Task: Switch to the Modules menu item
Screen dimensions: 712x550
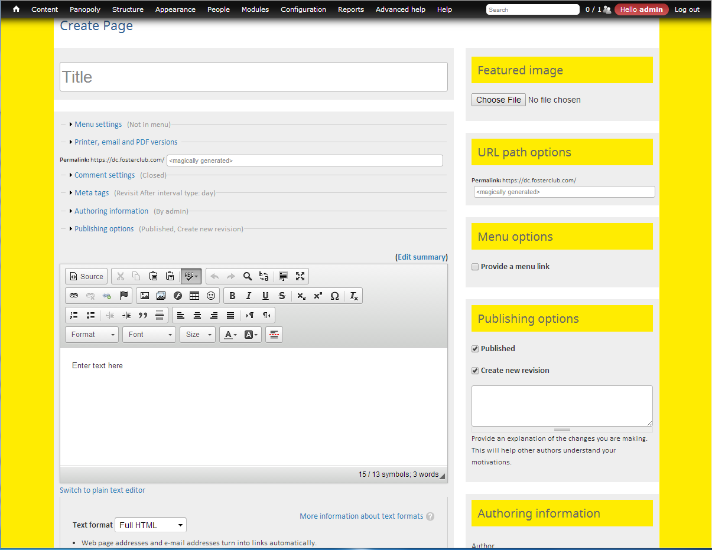Action: click(x=255, y=9)
